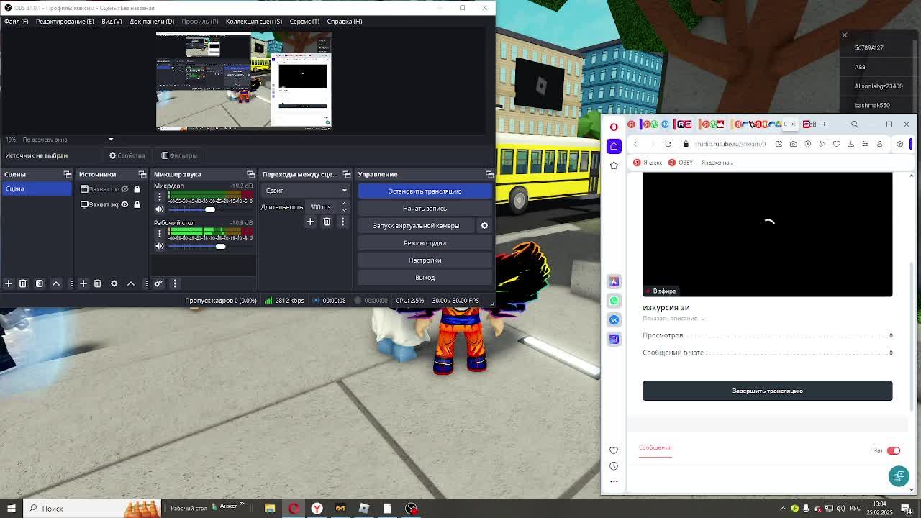Open advanced audio properties in the mixer toolbar

pyautogui.click(x=158, y=283)
